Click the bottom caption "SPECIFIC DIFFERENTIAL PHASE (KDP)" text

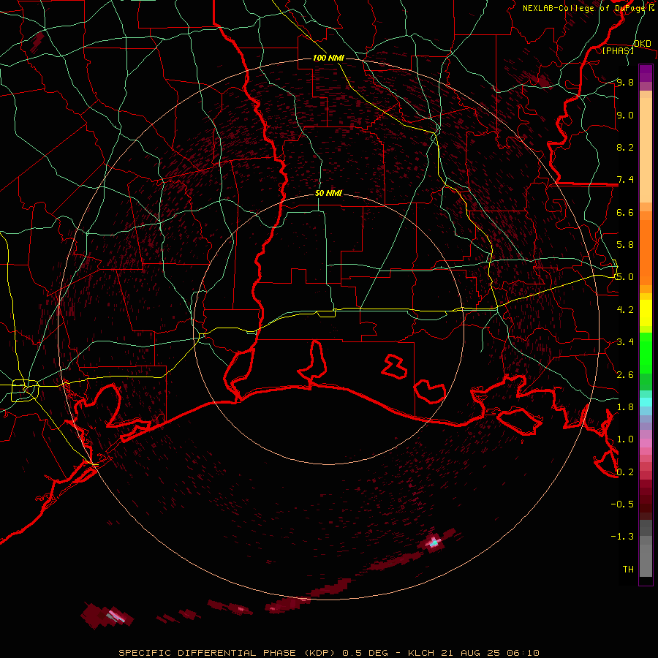[228, 653]
